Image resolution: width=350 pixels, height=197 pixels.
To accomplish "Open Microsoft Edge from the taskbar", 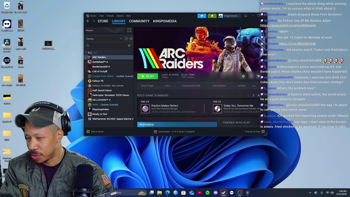I will point(168,193).
